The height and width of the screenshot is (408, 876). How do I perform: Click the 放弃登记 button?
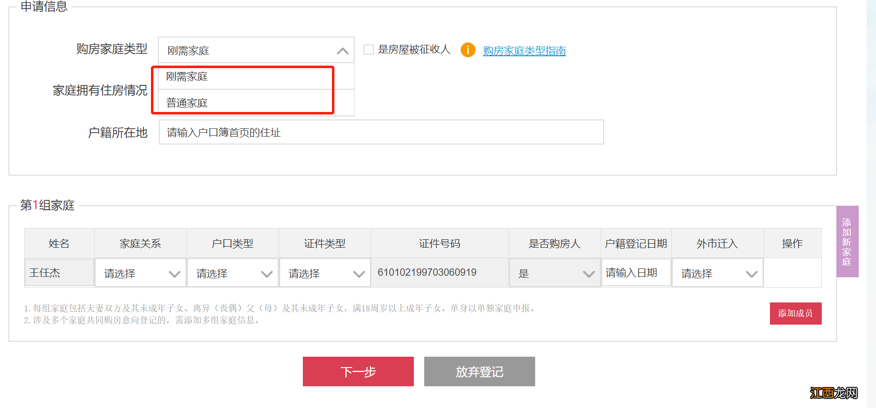click(x=479, y=371)
